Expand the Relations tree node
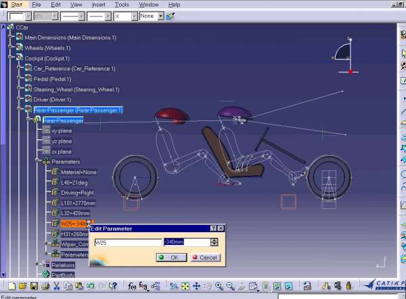This screenshot has width=406, height=299. 36,264
